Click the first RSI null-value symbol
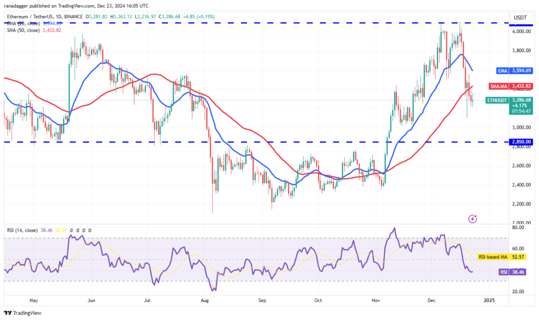This screenshot has height=320, width=539. [x=71, y=230]
